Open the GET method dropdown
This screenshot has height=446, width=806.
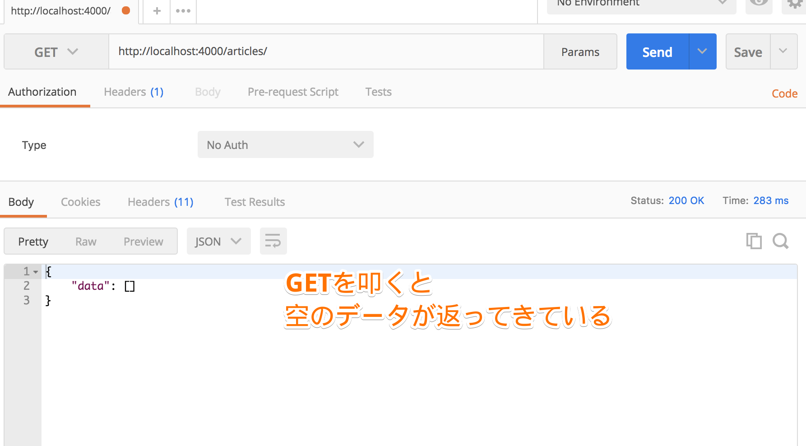56,52
